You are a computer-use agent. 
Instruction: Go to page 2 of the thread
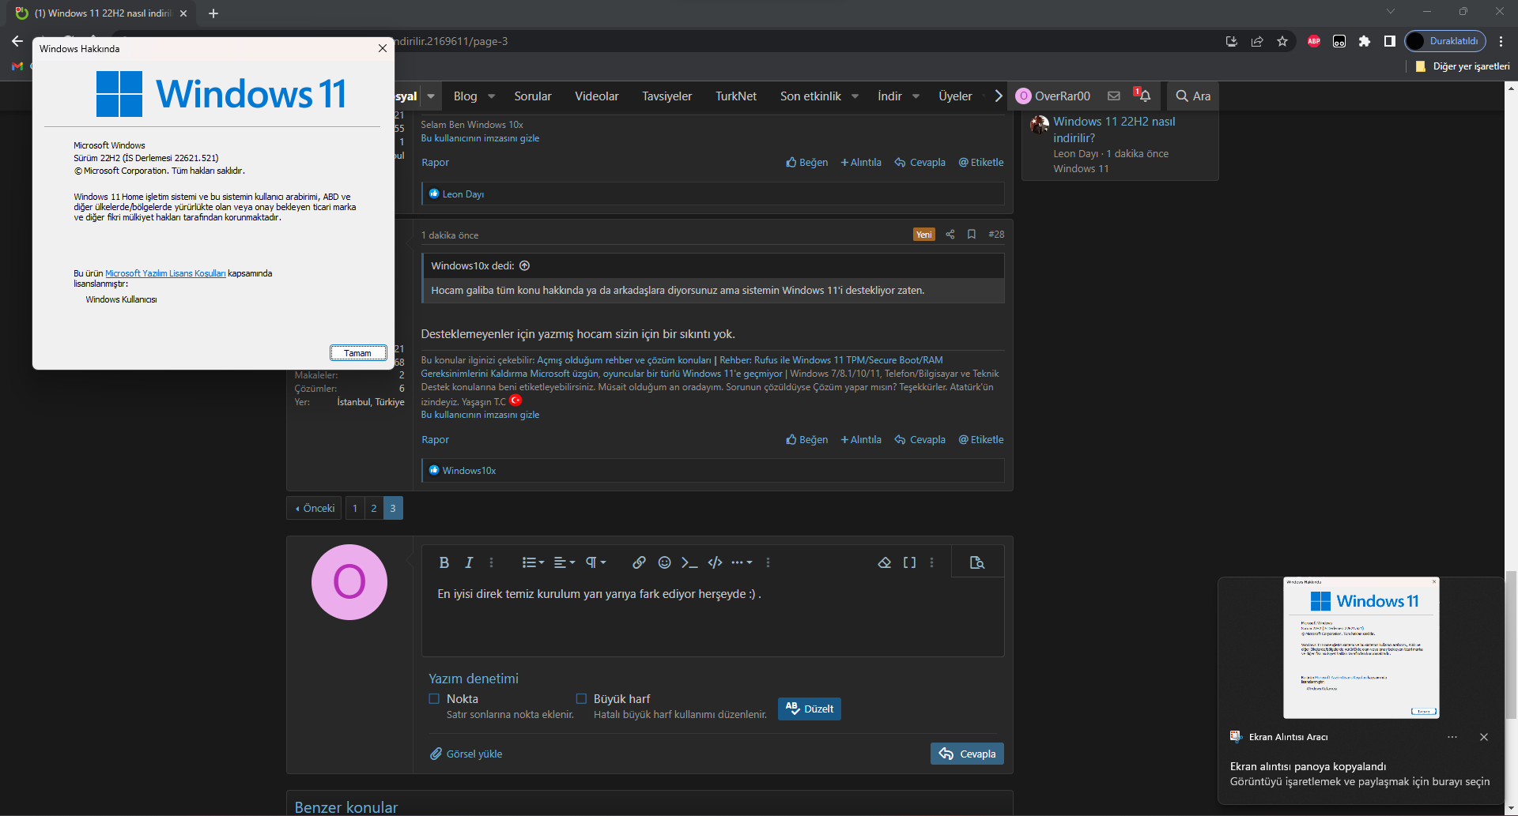pos(374,508)
